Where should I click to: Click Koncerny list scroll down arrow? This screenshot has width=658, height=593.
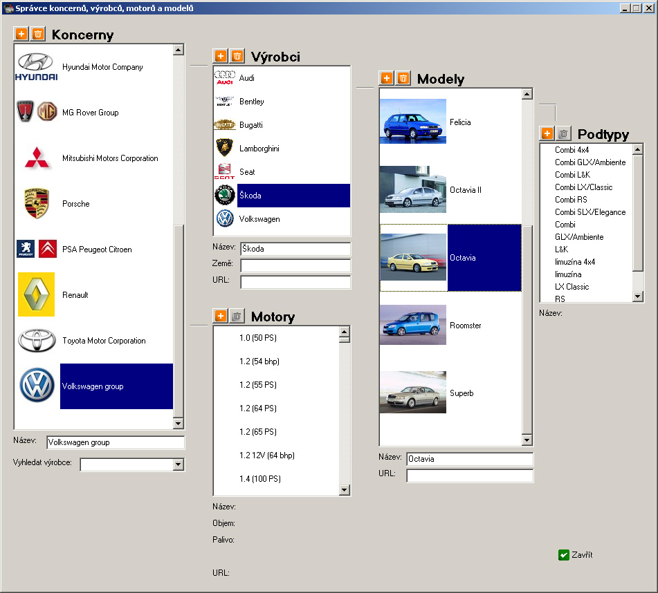pyautogui.click(x=179, y=423)
